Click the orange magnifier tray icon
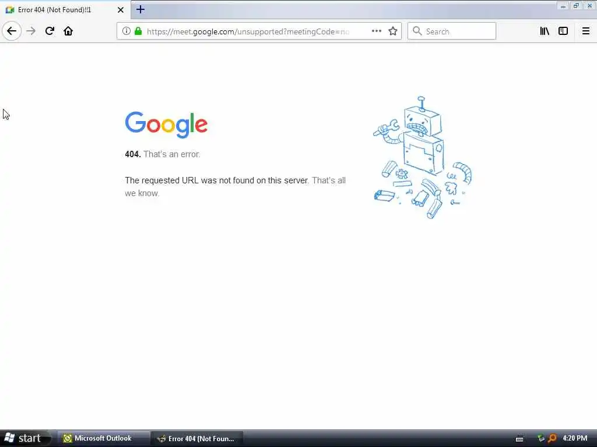Image resolution: width=597 pixels, height=447 pixels. 552,438
